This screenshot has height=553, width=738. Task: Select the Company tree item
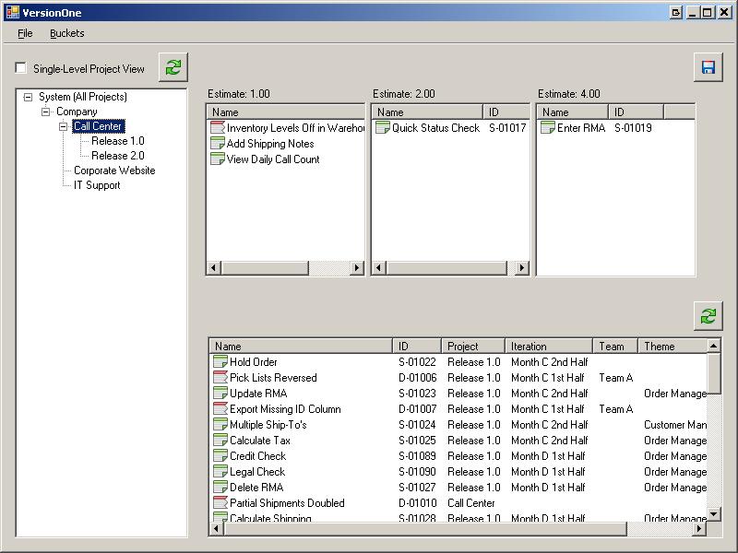pyautogui.click(x=77, y=112)
